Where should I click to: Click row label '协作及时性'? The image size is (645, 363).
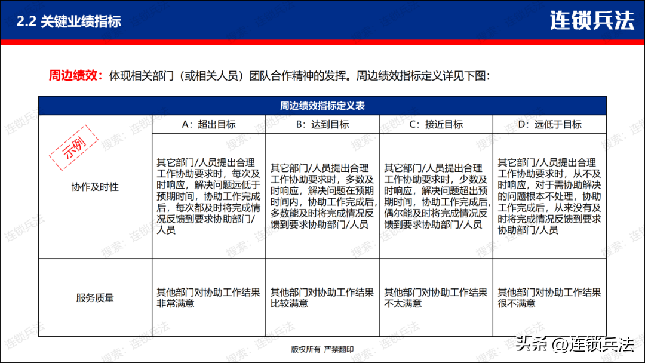tap(95, 187)
